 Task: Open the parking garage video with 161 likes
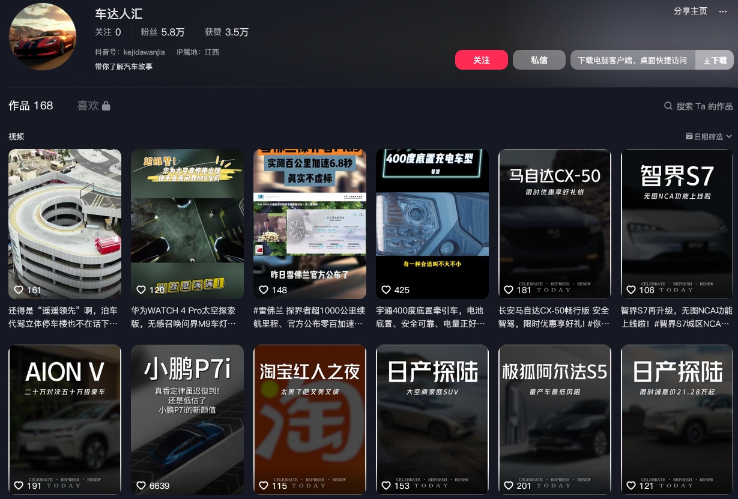coord(65,224)
